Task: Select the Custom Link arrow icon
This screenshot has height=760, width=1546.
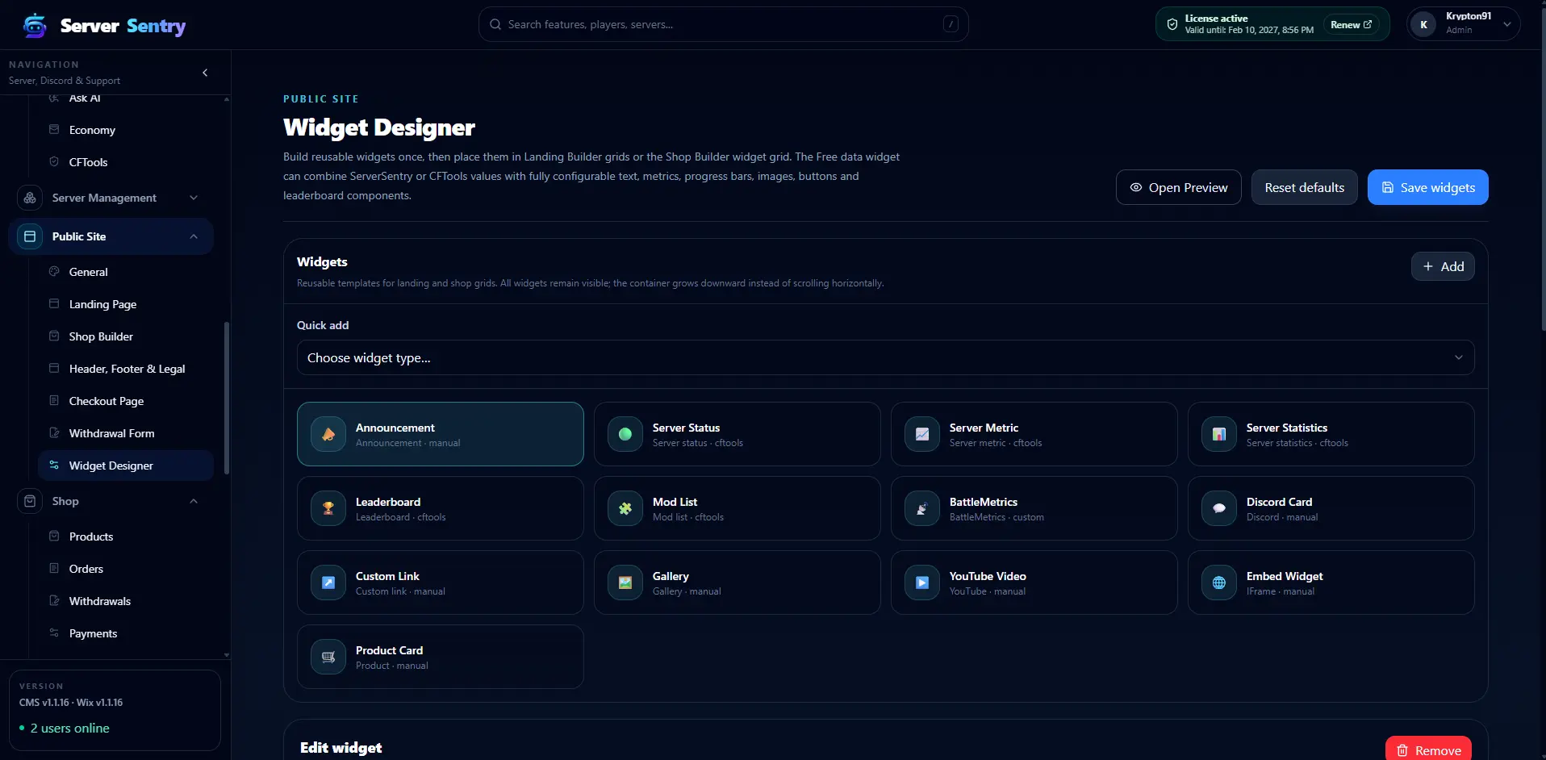Action: [328, 583]
